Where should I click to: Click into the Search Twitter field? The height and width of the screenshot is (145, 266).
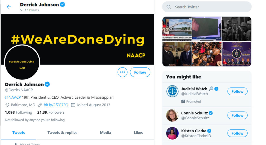coord(207,7)
